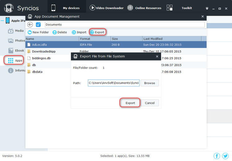232x161 pixels.
Task: Open the Facebook icon link
Action: click(217, 156)
